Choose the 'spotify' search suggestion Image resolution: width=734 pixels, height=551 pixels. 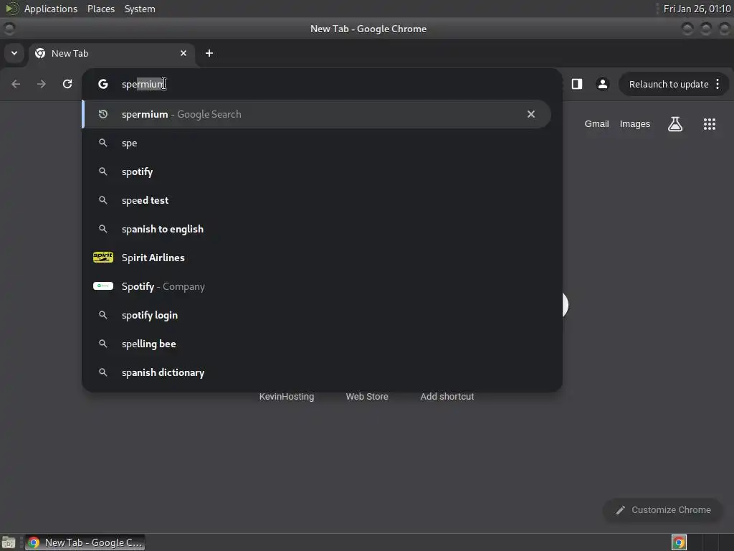(316, 171)
